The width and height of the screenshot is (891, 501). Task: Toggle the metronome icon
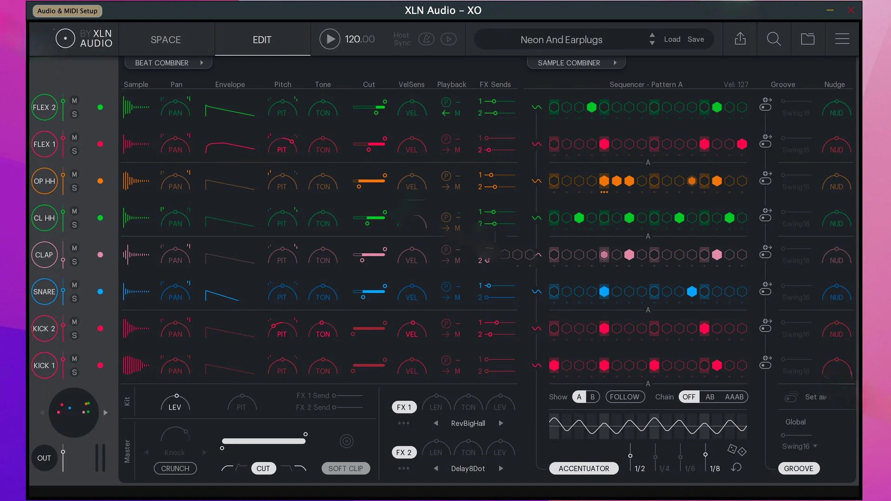426,39
